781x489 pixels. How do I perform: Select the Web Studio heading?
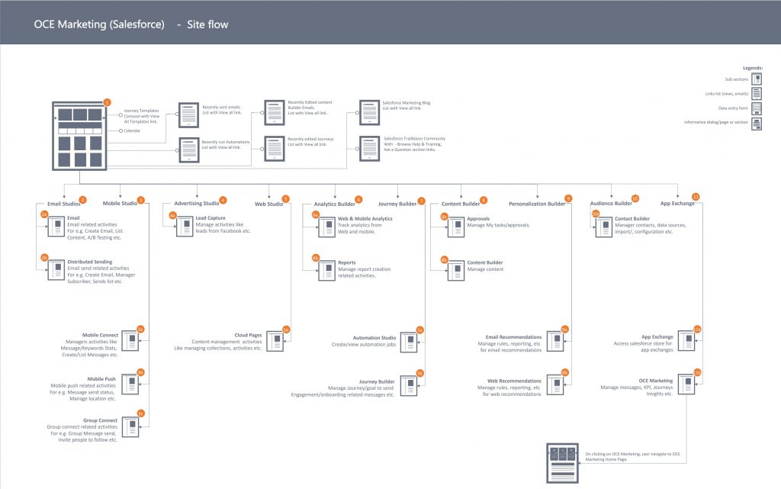[x=268, y=204]
